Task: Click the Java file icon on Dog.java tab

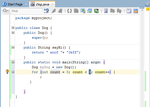Action: pyautogui.click(x=32, y=4)
